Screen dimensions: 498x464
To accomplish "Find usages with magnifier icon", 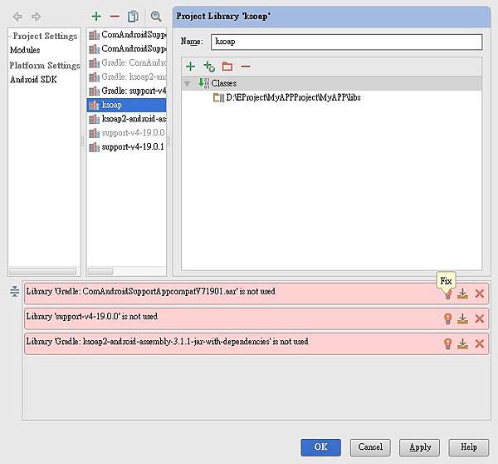I will coord(156,17).
